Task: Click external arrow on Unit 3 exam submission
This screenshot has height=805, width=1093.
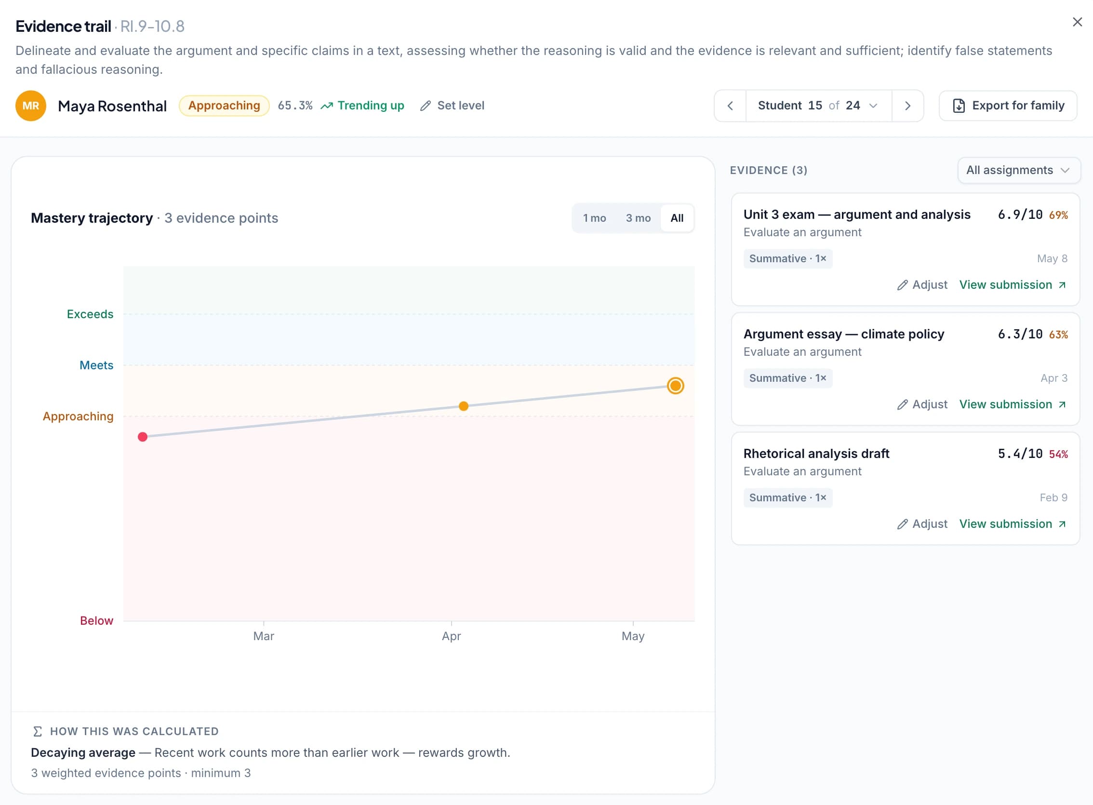Action: pyautogui.click(x=1062, y=285)
